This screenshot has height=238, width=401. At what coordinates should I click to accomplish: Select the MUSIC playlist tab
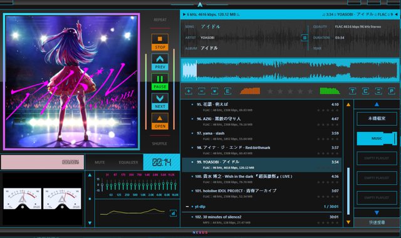coord(377,138)
